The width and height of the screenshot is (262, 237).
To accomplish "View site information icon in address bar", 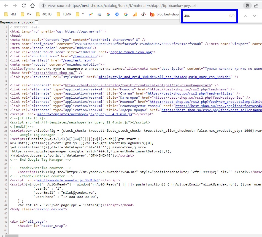I will tap(44, 6).
